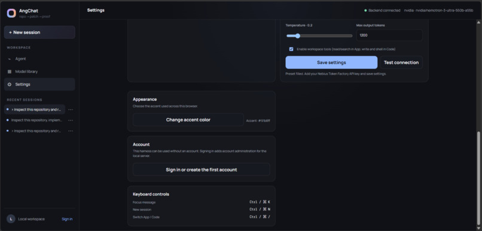Screen dimensions: 482x231
Task: Click the Settings gear icon
Action: (9, 84)
